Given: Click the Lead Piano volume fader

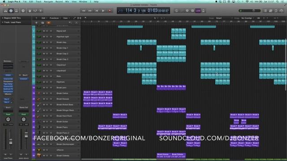Looking at the screenshot, I should pos(11,141).
